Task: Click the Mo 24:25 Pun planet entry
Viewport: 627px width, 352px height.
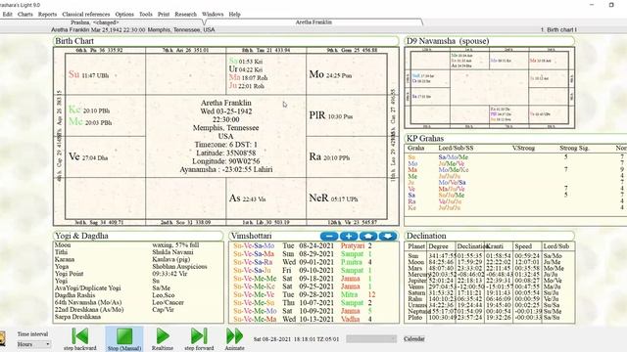Action: (330, 74)
